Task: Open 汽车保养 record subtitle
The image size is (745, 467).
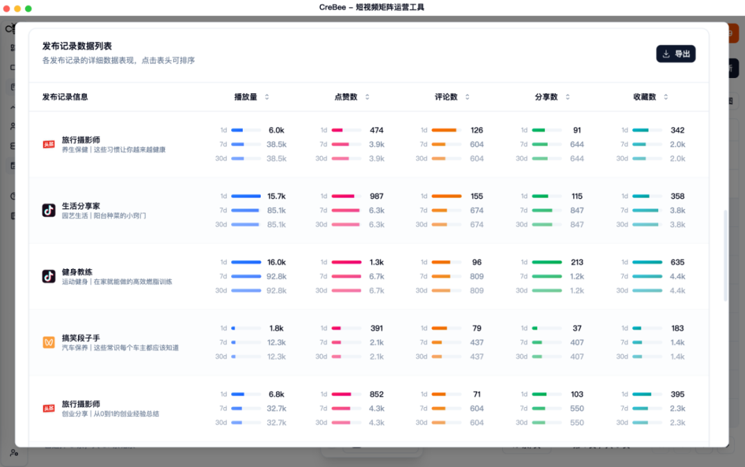Action: (x=120, y=348)
